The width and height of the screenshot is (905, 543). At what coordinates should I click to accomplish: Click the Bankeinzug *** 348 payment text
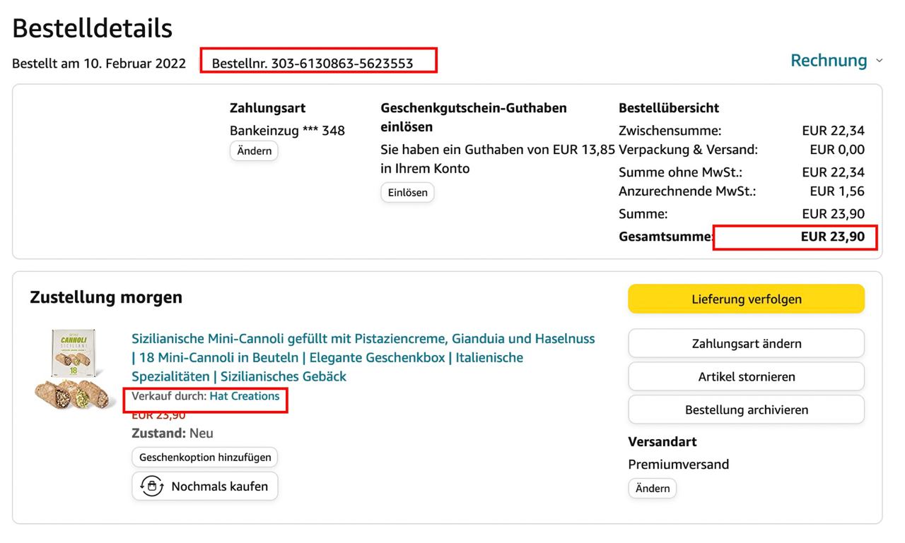[287, 131]
